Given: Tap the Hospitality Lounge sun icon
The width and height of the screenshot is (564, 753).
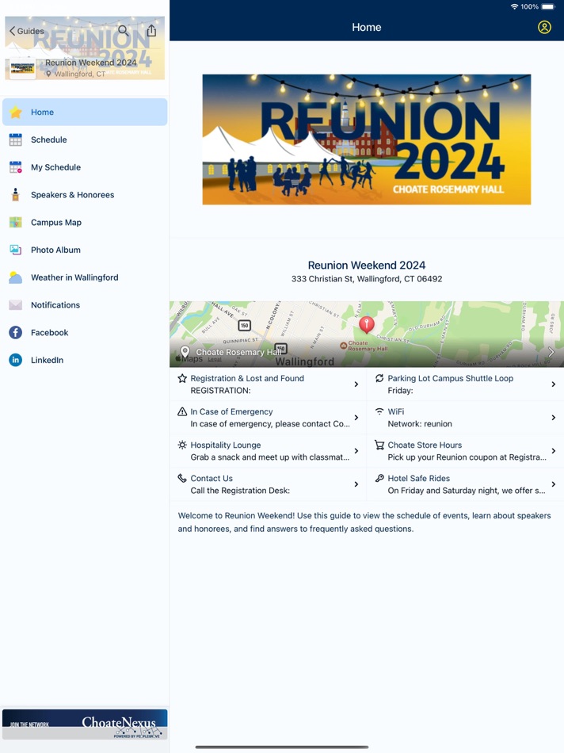Looking at the screenshot, I should (182, 445).
